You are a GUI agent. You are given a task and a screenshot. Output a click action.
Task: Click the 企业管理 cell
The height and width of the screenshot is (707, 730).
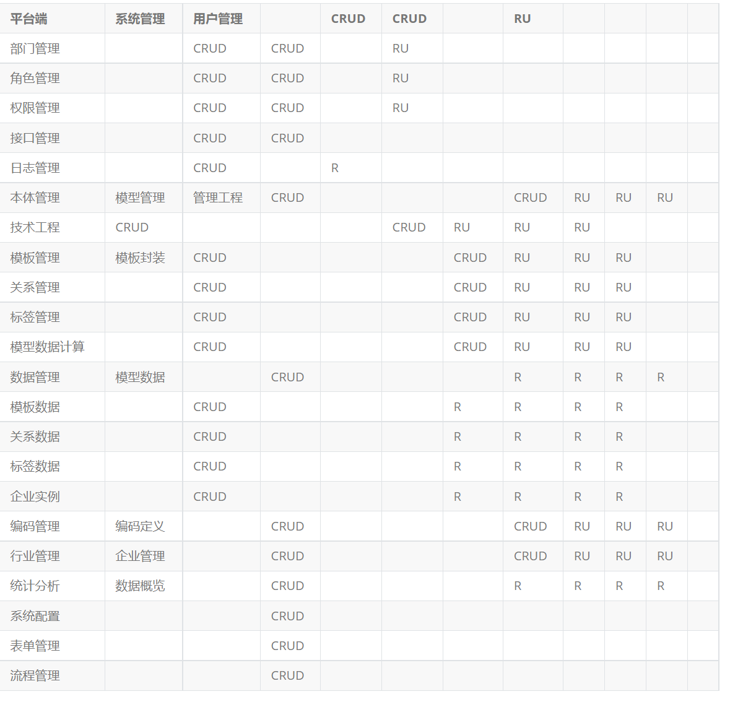(x=140, y=556)
